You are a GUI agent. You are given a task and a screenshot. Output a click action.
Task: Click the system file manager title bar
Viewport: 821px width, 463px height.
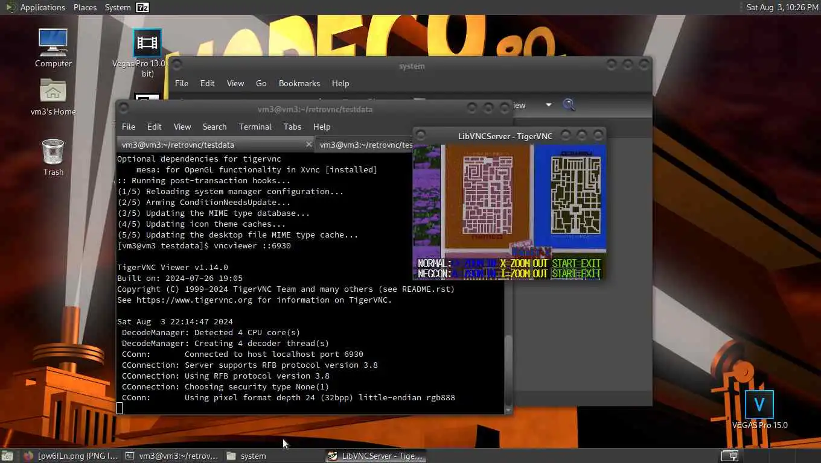(x=412, y=66)
